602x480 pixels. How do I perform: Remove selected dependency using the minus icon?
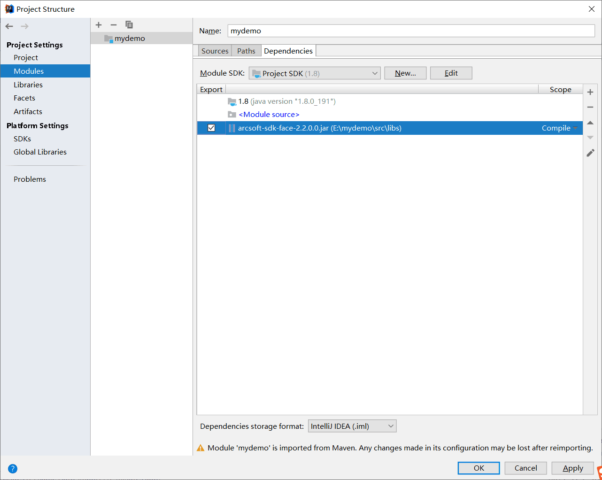(590, 107)
